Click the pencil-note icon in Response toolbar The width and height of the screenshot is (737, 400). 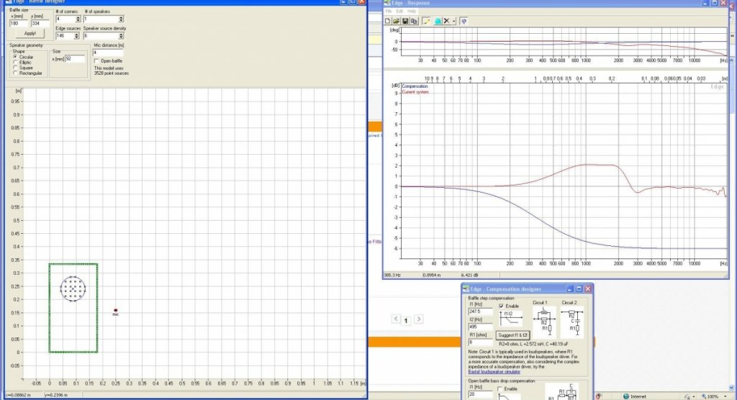(x=426, y=21)
